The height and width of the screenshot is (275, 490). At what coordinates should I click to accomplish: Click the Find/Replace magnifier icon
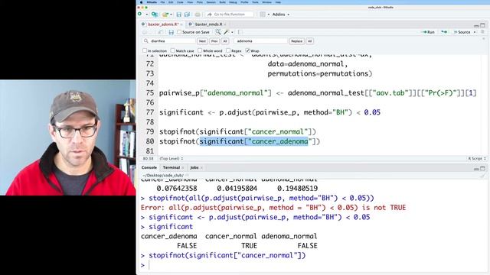[217, 32]
